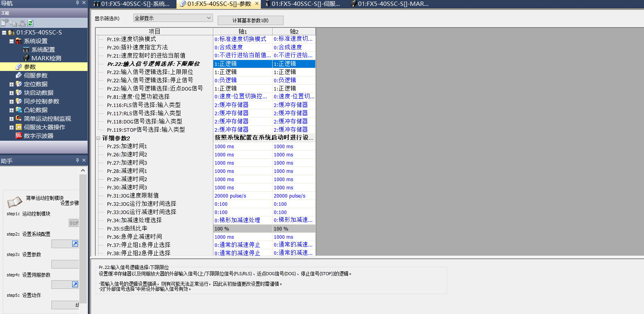This screenshot has width=644, height=314.
Task: Open 系统配置 under 系统设置
Action: [43, 50]
